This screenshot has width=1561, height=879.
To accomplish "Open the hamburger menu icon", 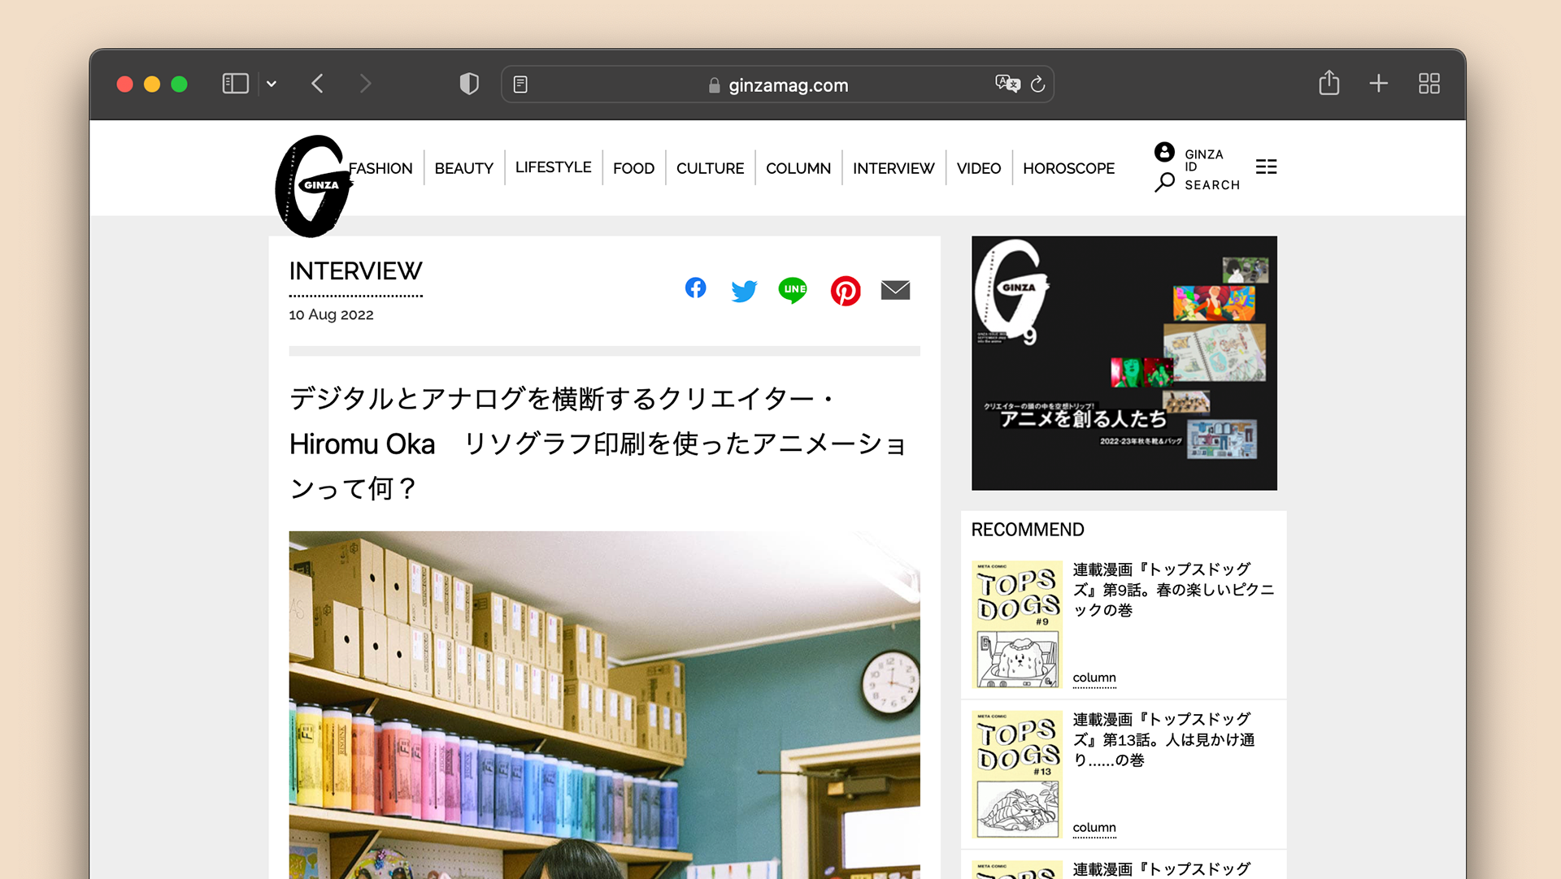I will coord(1266,167).
